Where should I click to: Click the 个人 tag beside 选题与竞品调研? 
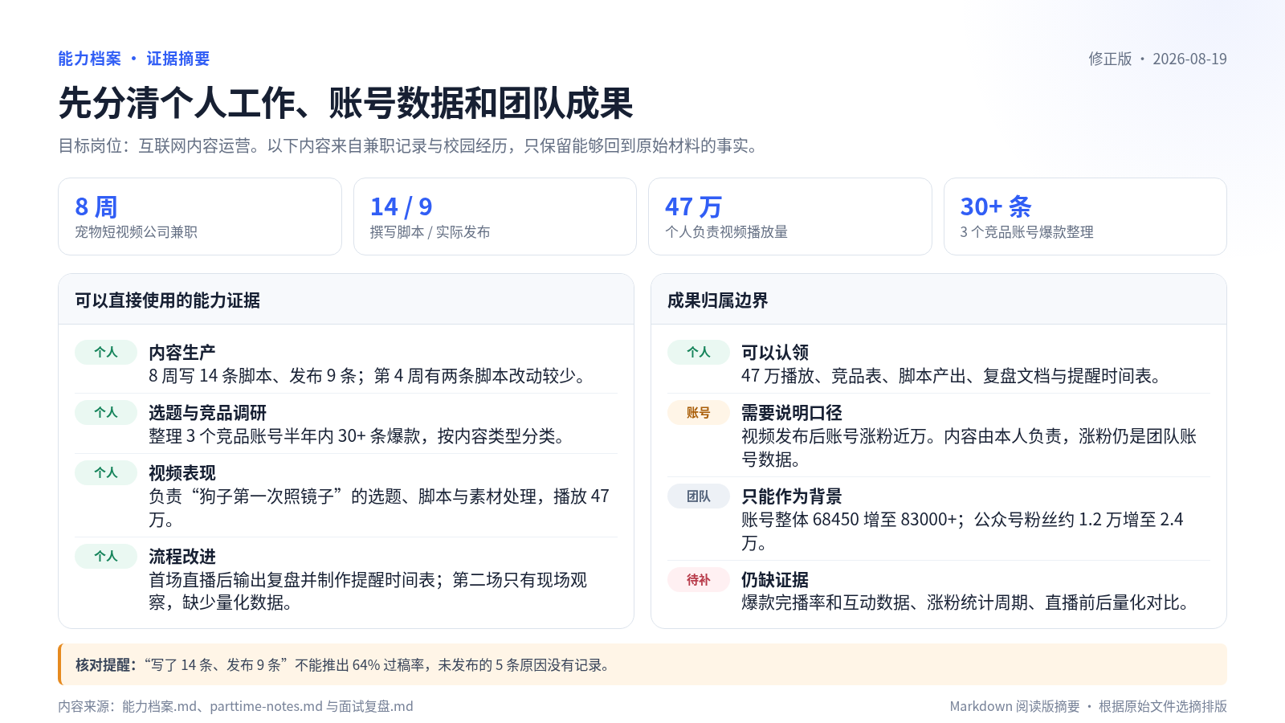(106, 412)
